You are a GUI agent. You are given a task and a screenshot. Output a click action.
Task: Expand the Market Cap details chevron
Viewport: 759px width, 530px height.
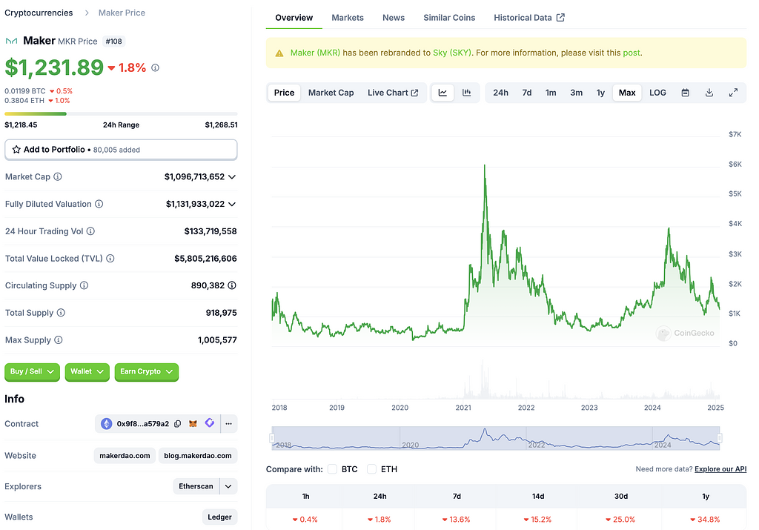[x=232, y=177]
